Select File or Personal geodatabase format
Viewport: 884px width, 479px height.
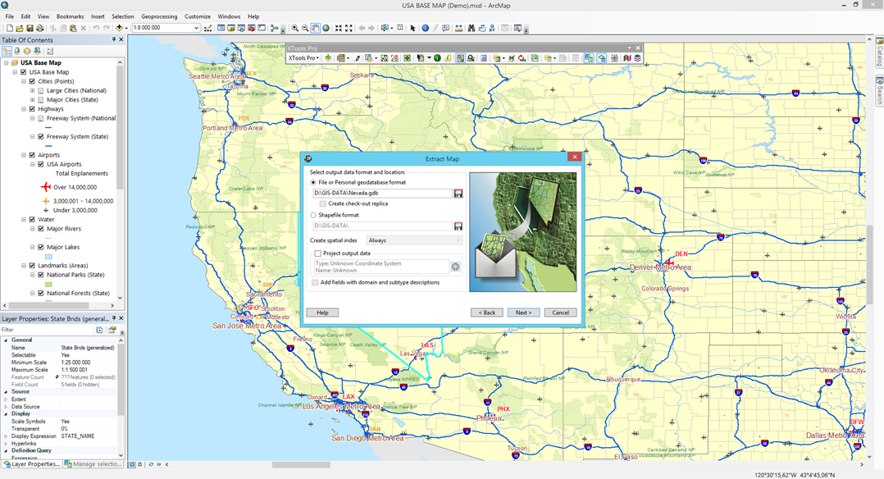coord(313,182)
